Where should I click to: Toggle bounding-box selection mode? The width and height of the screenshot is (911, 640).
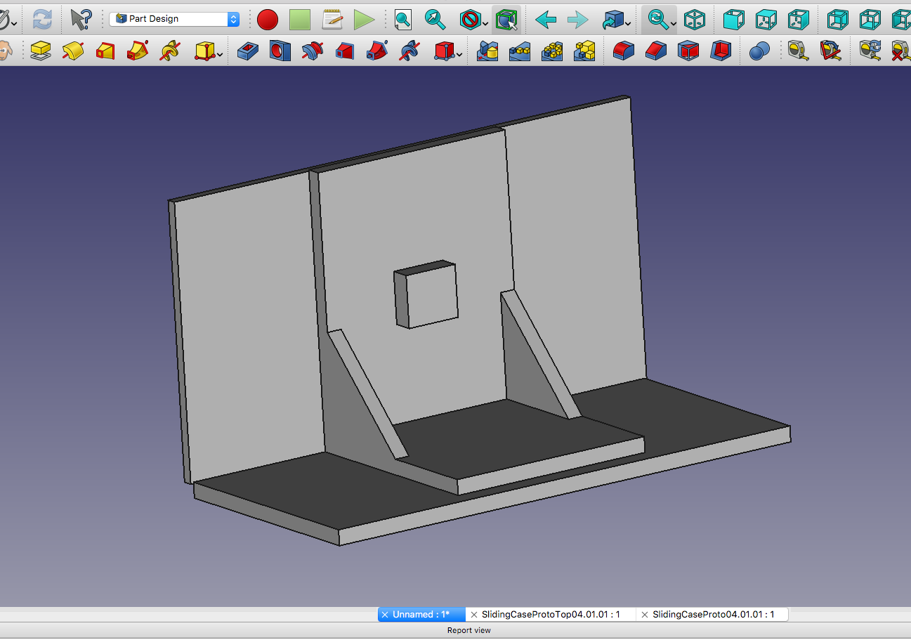(x=508, y=20)
